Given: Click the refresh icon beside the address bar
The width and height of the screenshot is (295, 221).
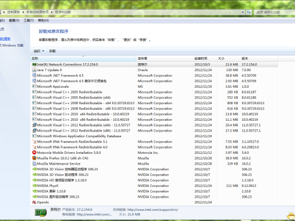Looking at the screenshot, I should coord(249,13).
